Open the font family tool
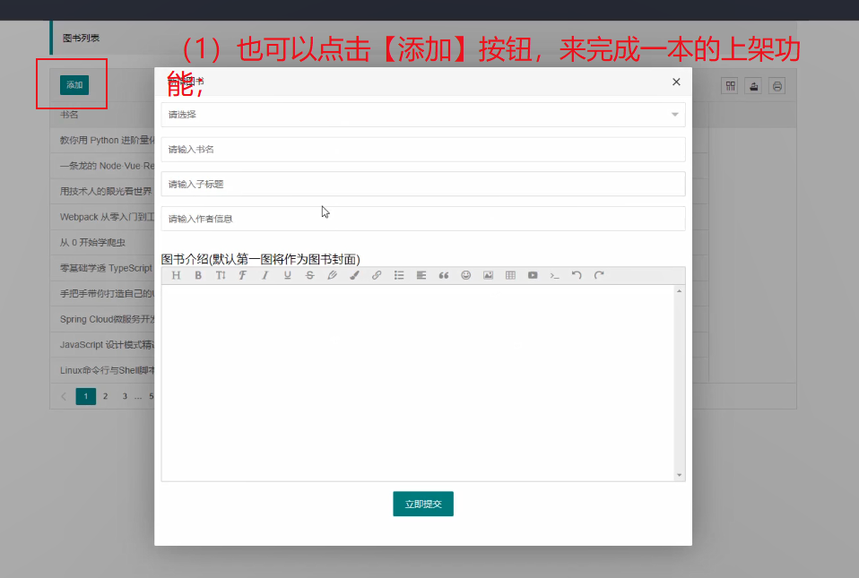The height and width of the screenshot is (578, 859). [243, 275]
